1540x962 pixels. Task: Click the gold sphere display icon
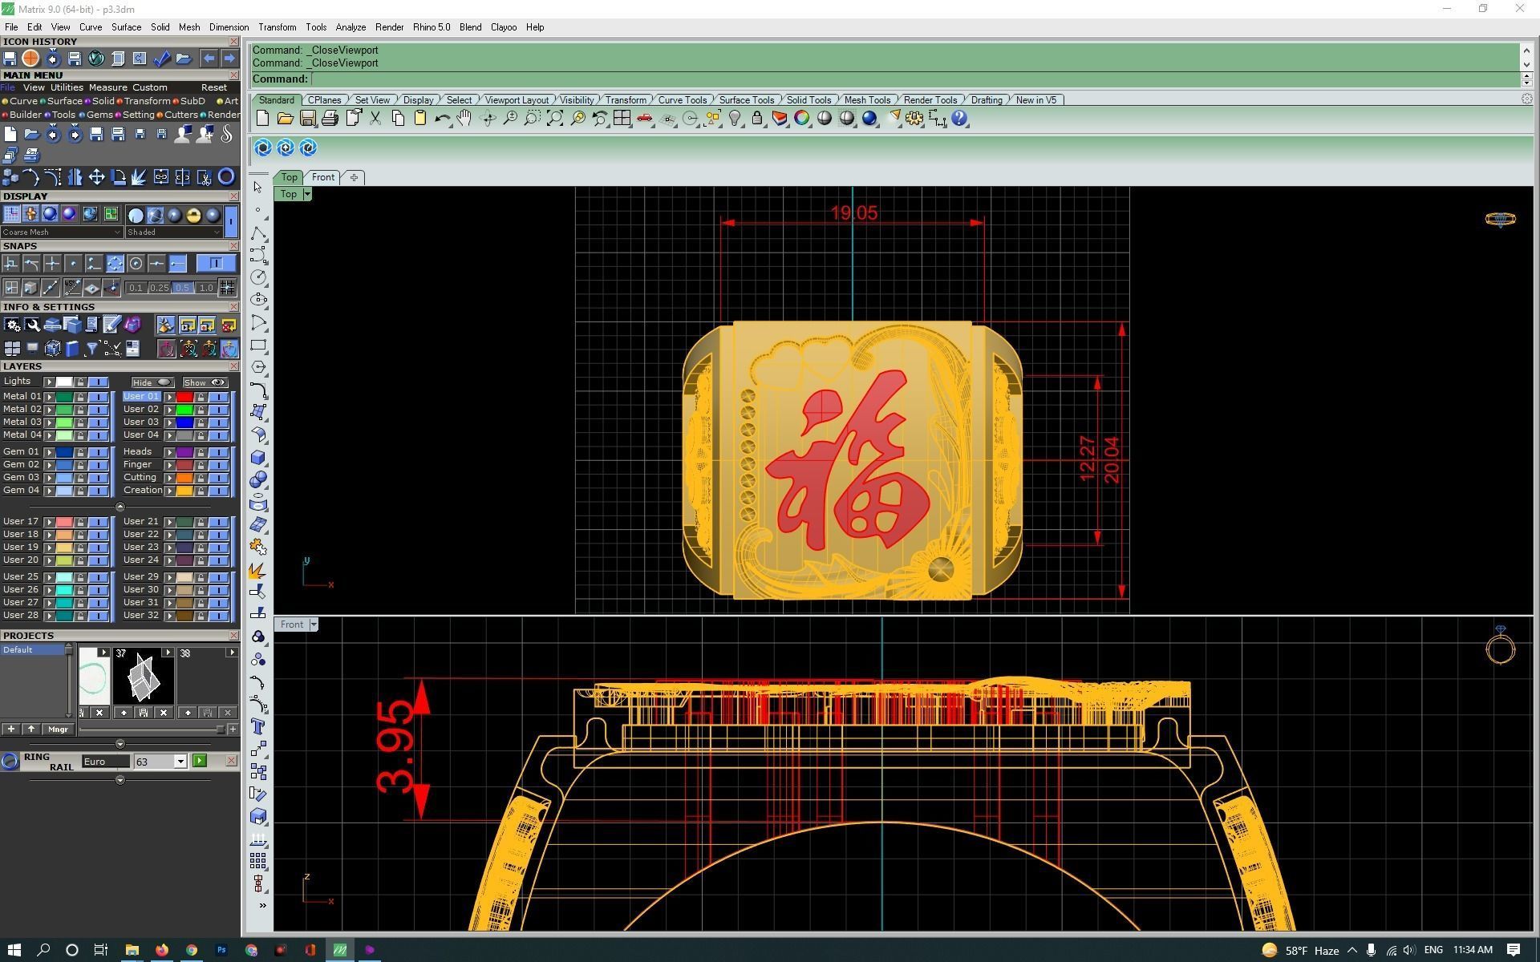[x=193, y=215]
